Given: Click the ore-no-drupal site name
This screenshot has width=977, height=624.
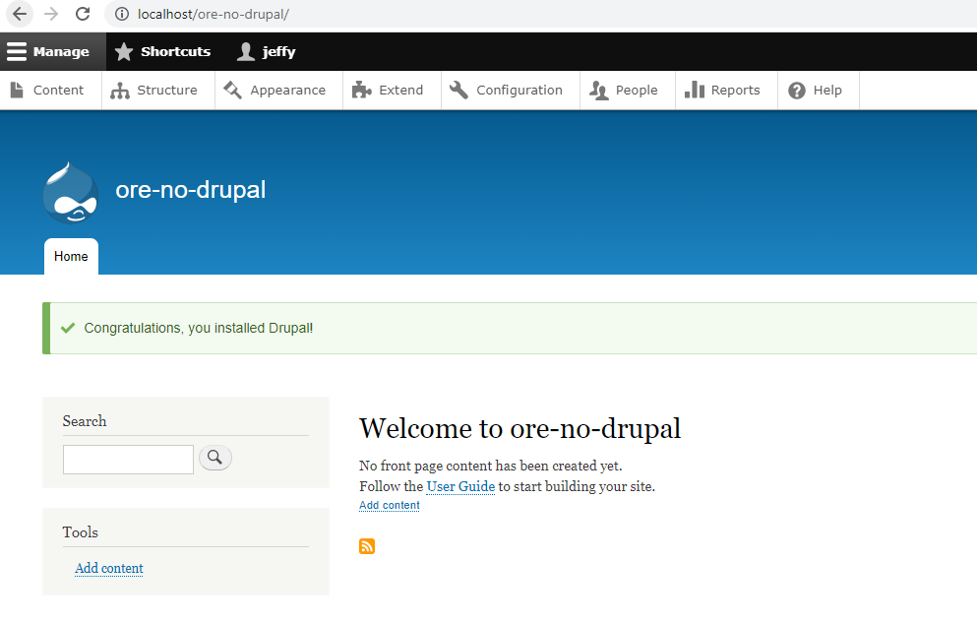Looking at the screenshot, I should 191,190.
